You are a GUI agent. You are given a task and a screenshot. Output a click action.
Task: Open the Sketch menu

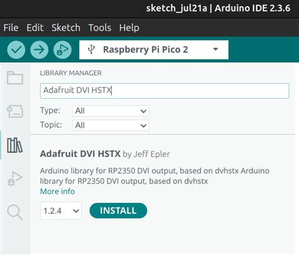tap(66, 28)
